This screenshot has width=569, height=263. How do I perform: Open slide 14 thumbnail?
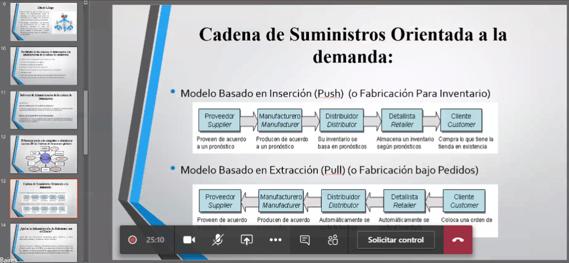coord(44,242)
